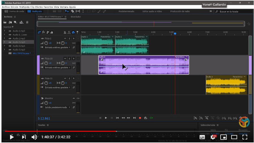Arm Pista 1 for record
Viewport: 254px width, 143px height.
click(74, 38)
